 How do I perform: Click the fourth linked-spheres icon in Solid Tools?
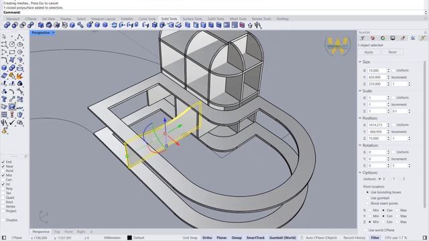tap(30, 25)
